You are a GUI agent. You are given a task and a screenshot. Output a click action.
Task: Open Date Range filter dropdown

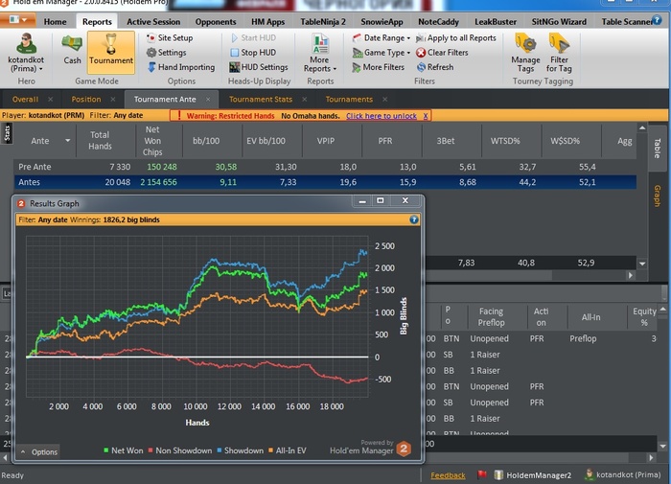click(x=381, y=37)
